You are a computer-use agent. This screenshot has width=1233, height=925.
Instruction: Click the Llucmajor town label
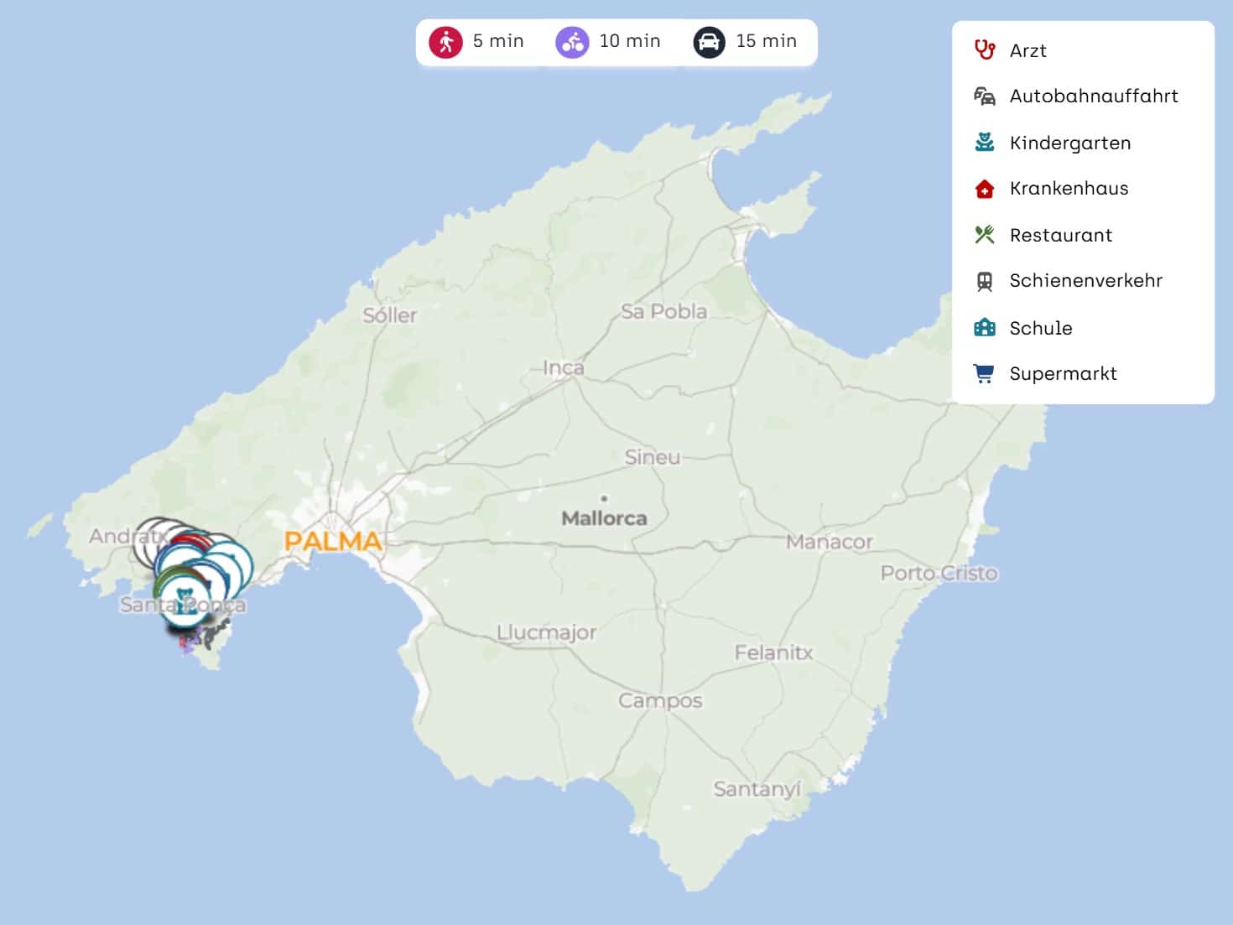tap(546, 632)
